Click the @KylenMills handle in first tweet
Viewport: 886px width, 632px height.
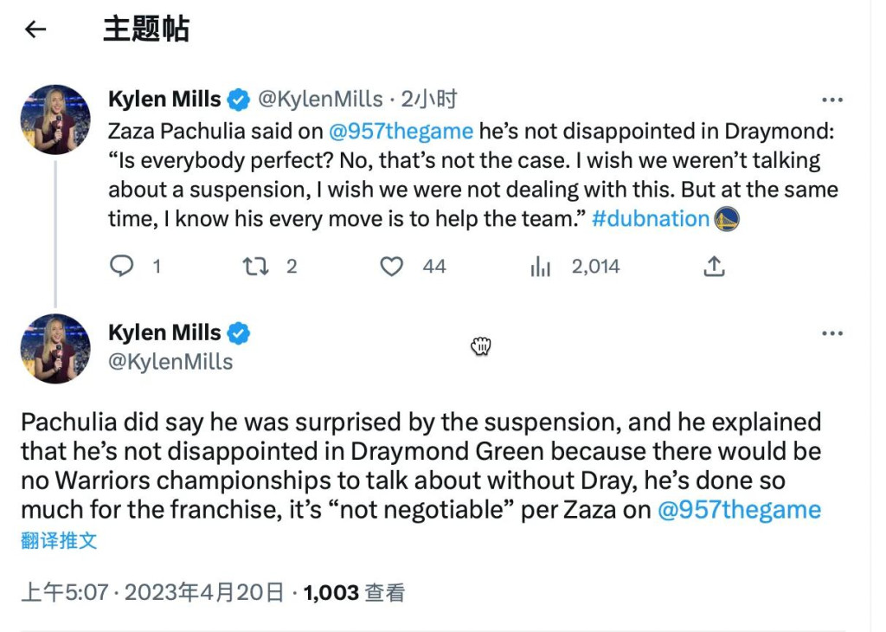point(320,100)
